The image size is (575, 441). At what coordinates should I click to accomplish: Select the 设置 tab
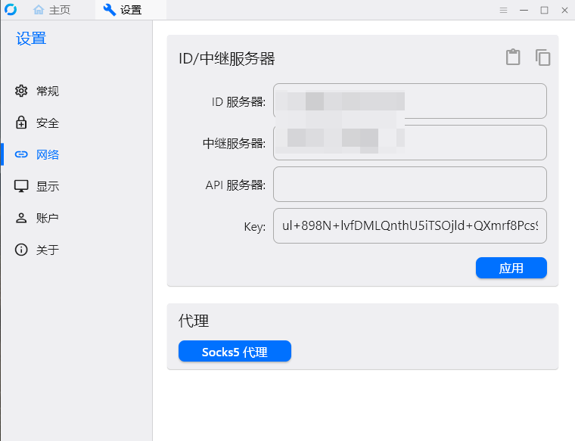[x=123, y=10]
